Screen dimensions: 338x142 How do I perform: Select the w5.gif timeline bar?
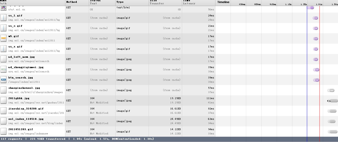(x=315, y=39)
